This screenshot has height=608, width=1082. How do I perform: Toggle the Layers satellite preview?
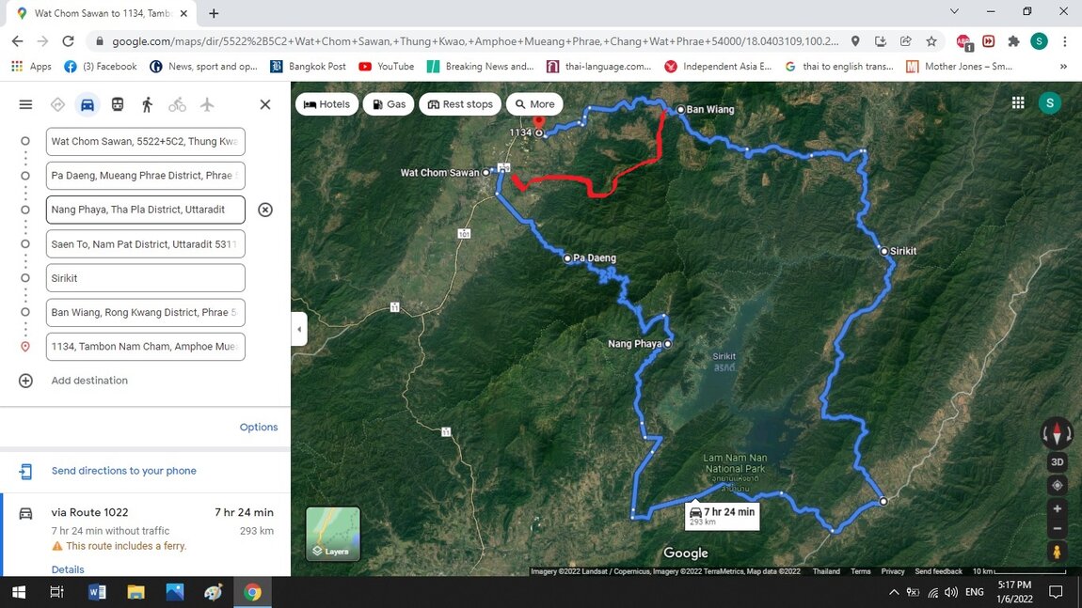click(x=333, y=533)
